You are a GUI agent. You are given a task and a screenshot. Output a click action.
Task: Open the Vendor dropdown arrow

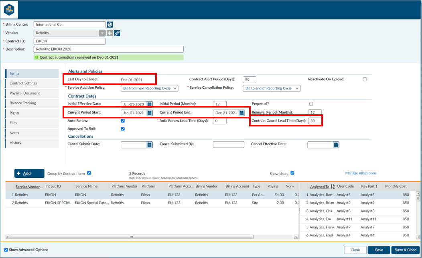[x=102, y=33]
